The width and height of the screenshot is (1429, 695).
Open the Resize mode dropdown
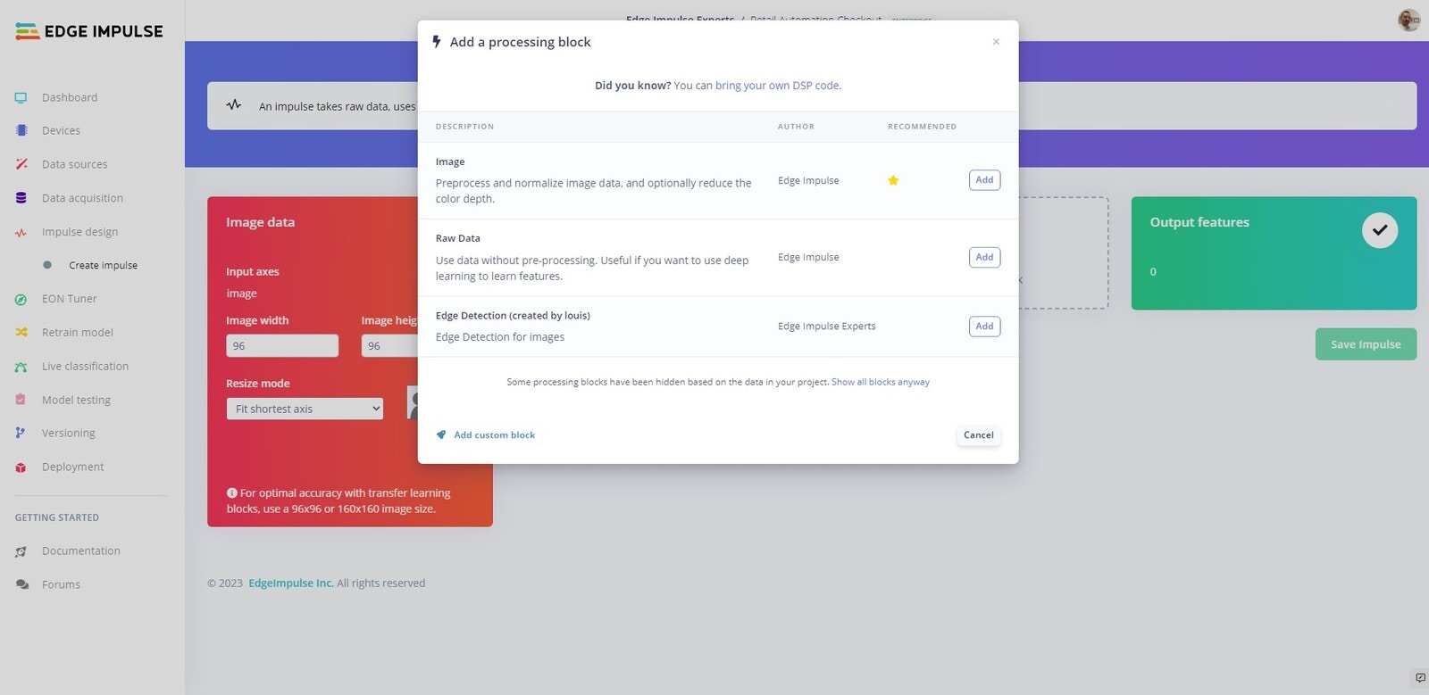pos(305,409)
